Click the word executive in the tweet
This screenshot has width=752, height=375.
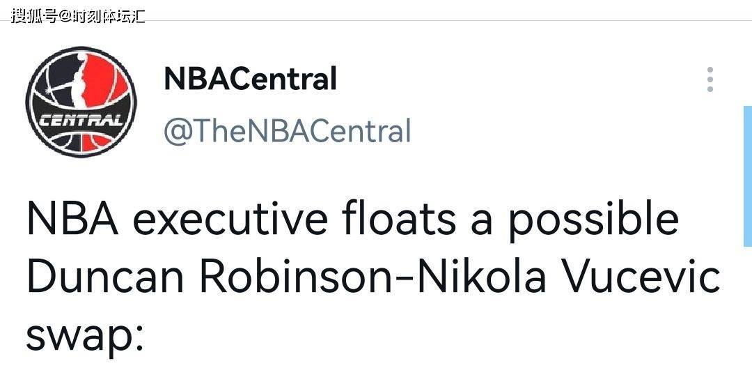230,219
